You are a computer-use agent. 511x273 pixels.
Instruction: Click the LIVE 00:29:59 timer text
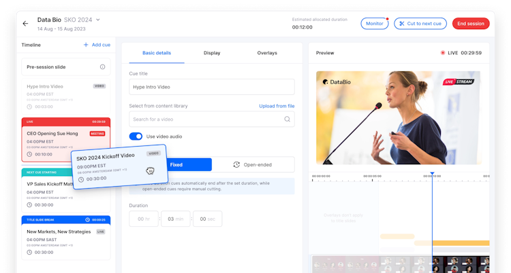point(465,53)
